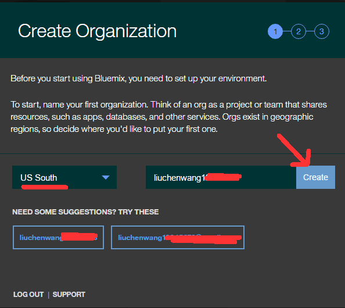Click the Create Organization heading
345x308 pixels.
point(97,31)
